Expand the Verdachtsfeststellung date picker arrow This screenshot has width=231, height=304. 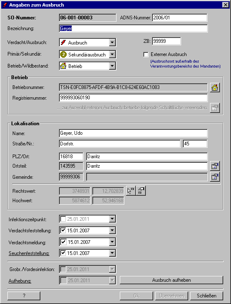point(112,231)
